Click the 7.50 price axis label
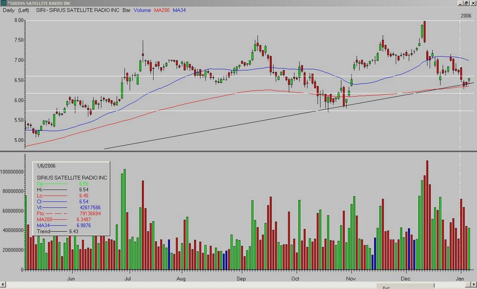The width and height of the screenshot is (477, 289). pos(19,40)
